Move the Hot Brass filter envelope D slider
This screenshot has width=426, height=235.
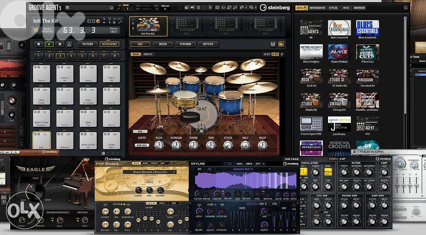pos(145,218)
